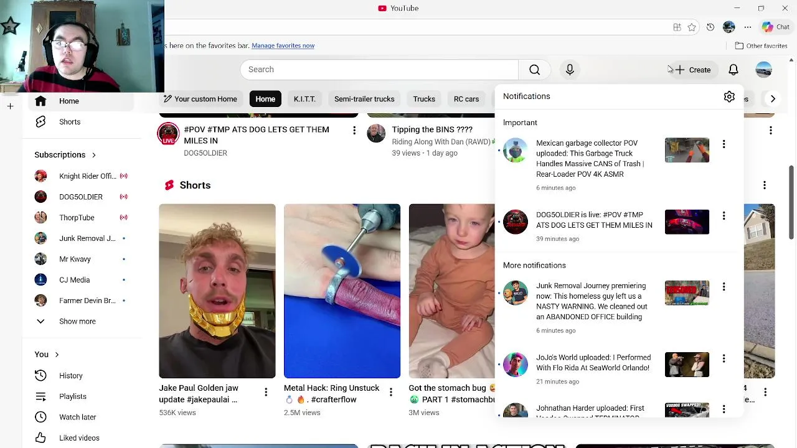Open options for Mexican garbage collector notification

[x=724, y=144]
